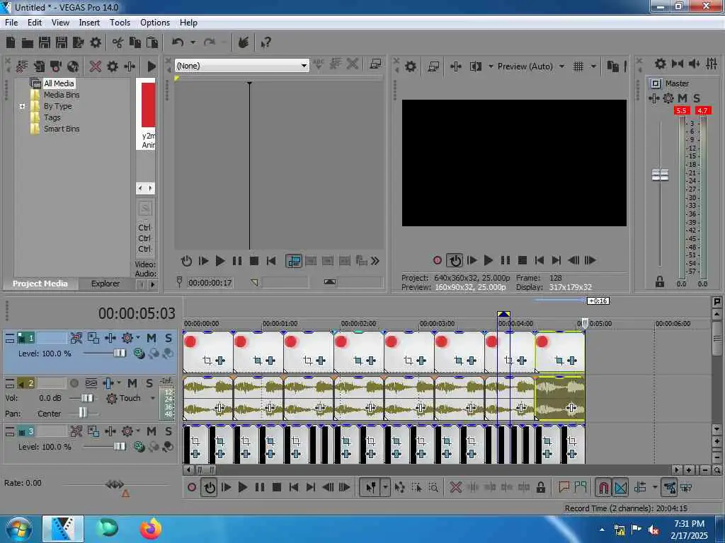This screenshot has height=543, width=725.
Task: Open Project Properties gear in the main toolbar
Action: 96,42
